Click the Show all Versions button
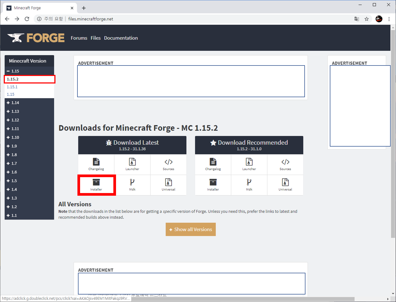The image size is (396, 302). [x=190, y=230]
